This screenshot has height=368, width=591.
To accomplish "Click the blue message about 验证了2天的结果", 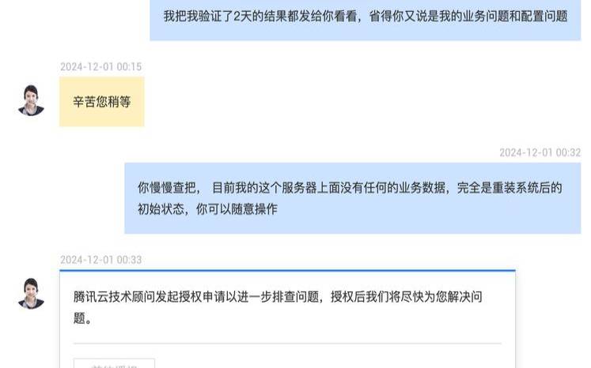I will (x=366, y=20).
